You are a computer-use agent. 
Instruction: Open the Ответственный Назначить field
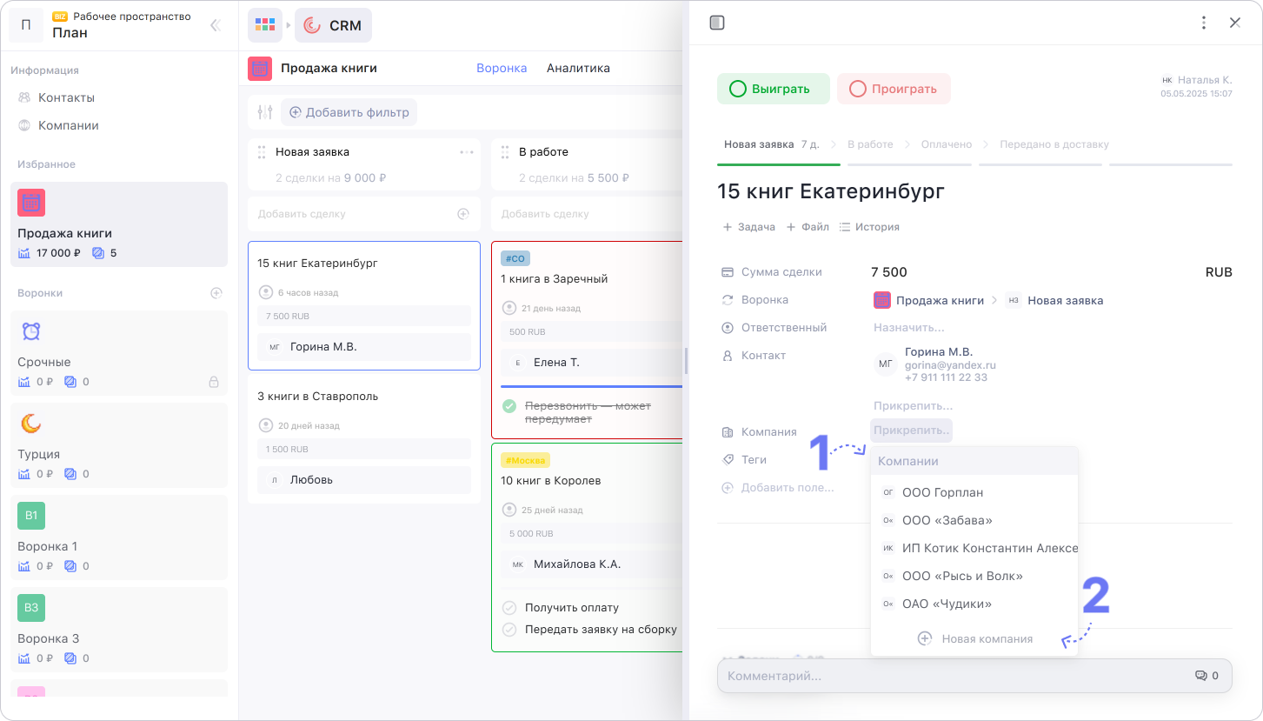pos(908,328)
